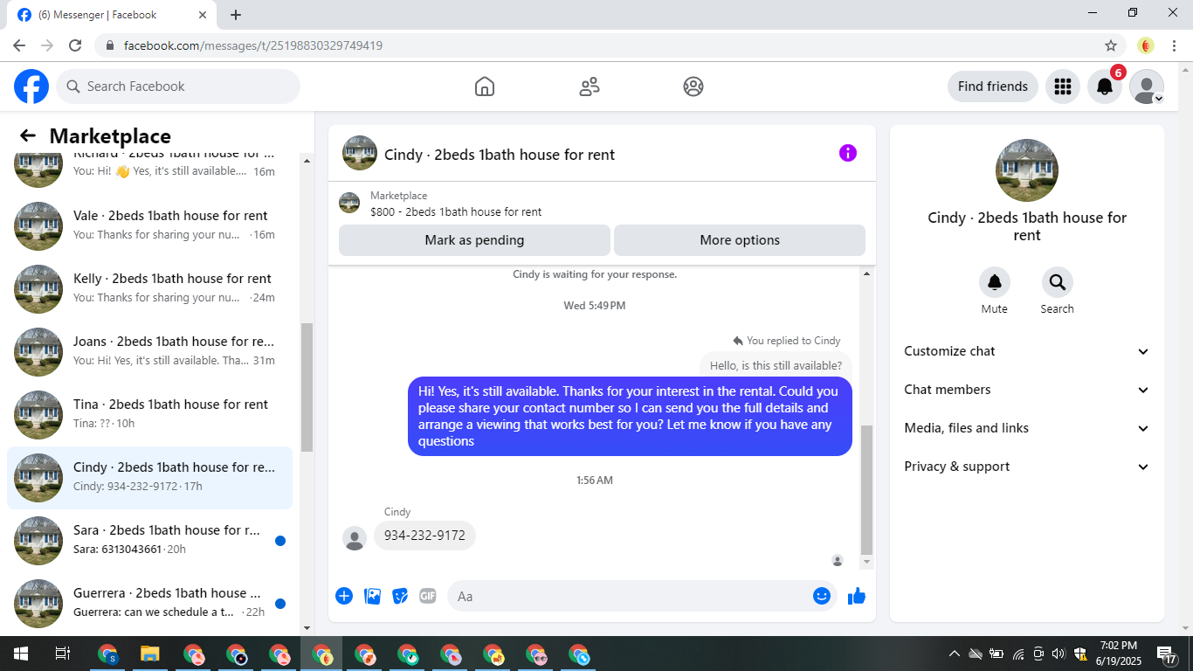
Task: Open the GIF picker
Action: click(427, 596)
